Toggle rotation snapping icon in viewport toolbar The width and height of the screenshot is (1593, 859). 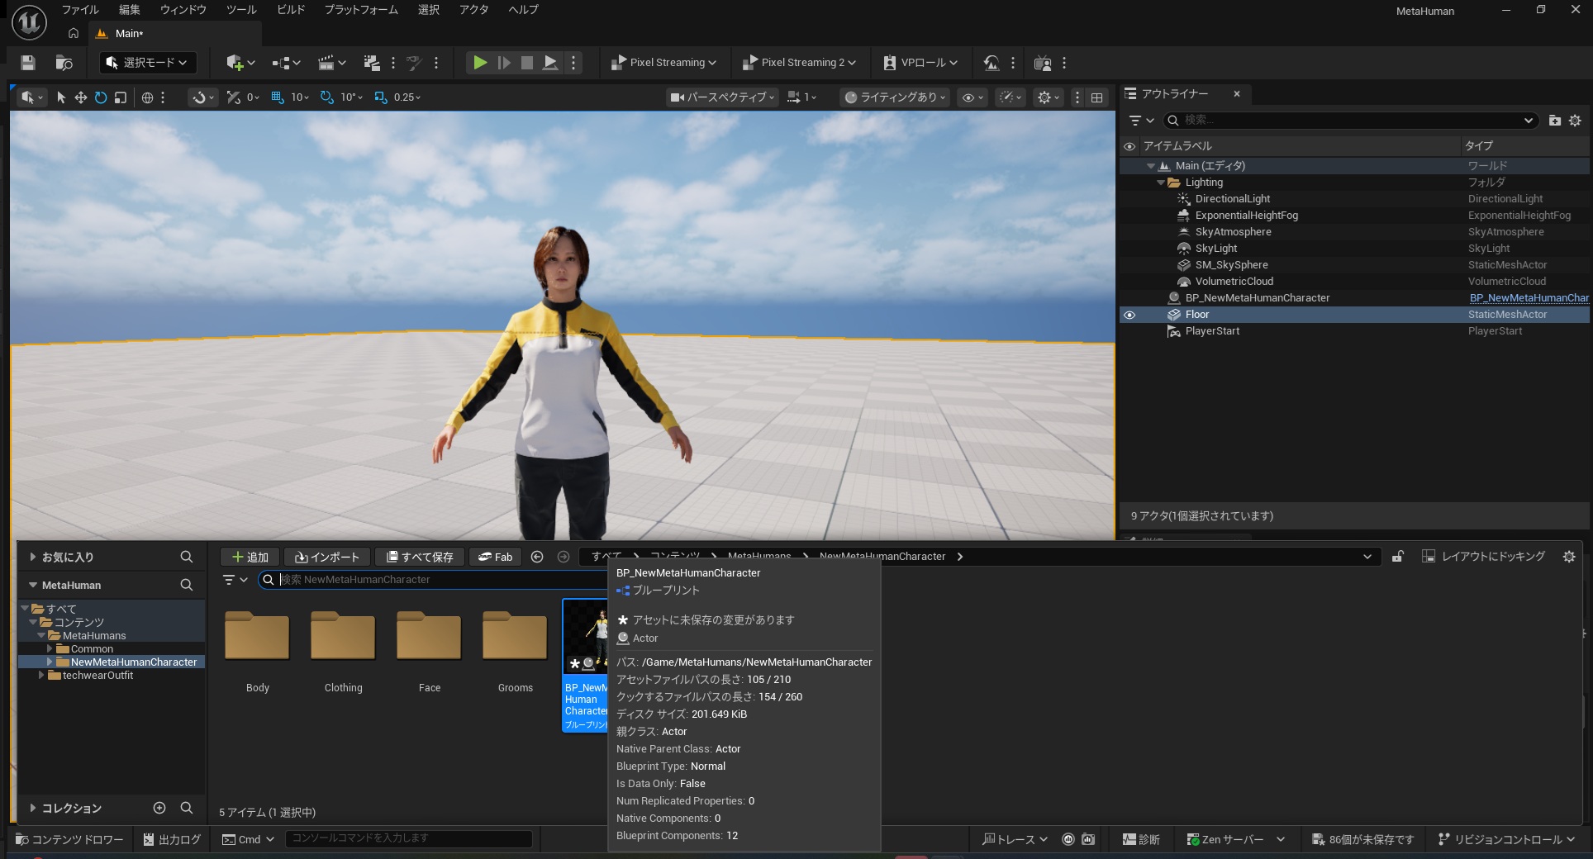(327, 97)
